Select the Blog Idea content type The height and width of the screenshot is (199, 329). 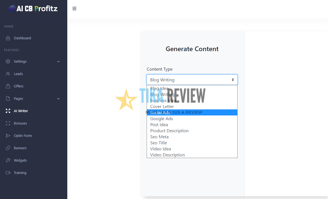tap(159, 88)
